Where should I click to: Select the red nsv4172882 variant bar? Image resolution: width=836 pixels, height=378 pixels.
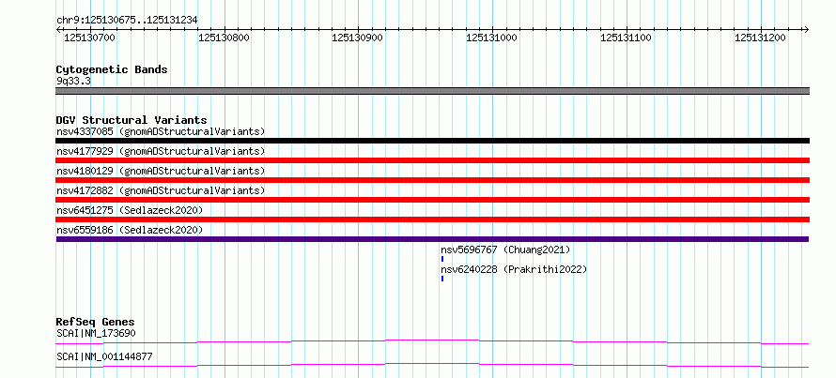coord(432,200)
